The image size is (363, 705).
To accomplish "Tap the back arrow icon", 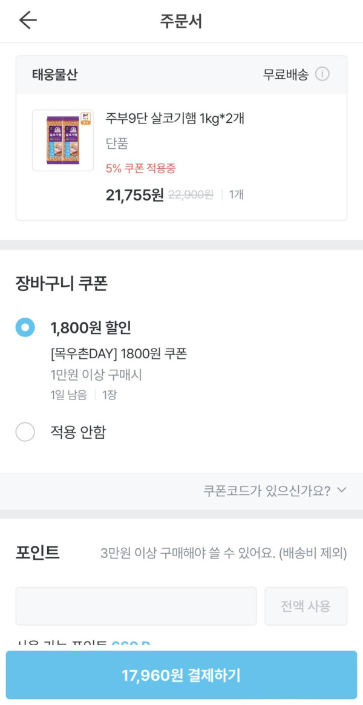I will (x=28, y=21).
